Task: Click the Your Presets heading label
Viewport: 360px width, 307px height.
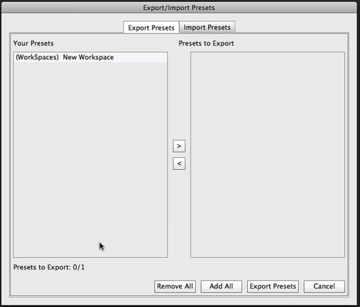Action: pyautogui.click(x=34, y=44)
